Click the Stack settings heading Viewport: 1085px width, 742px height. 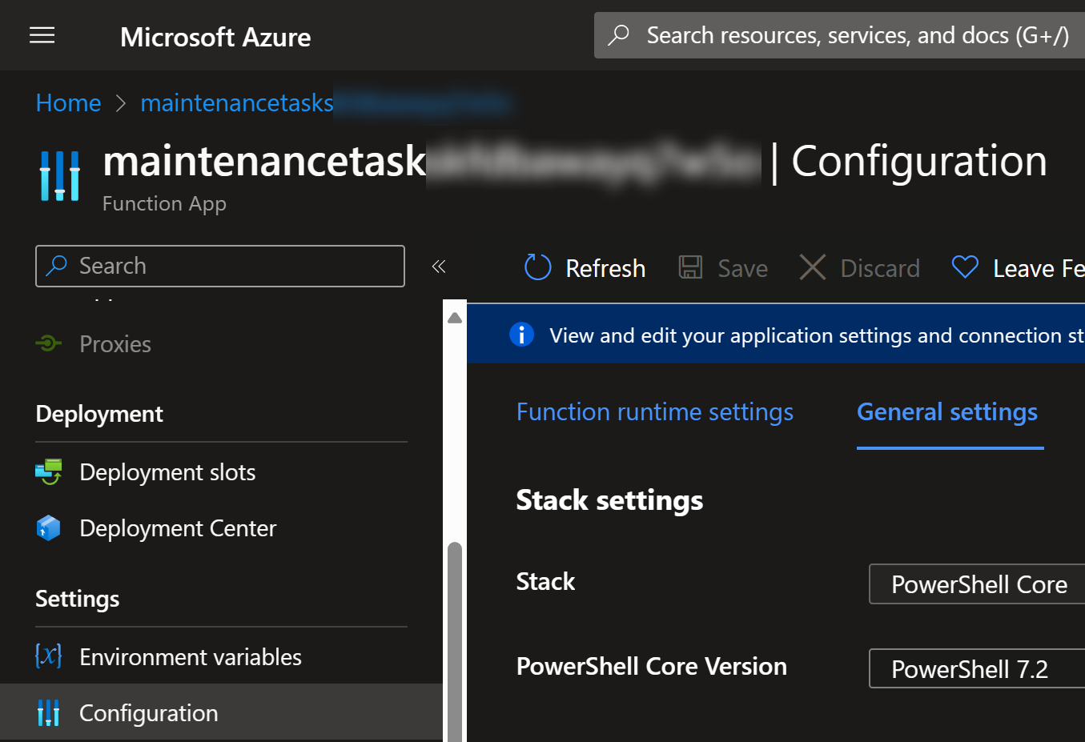(609, 500)
